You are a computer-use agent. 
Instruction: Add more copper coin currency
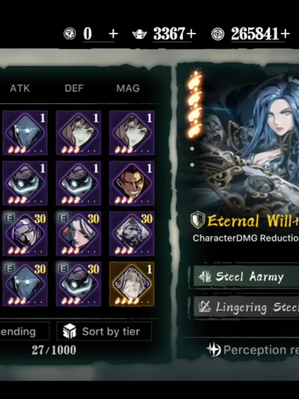click(x=285, y=33)
